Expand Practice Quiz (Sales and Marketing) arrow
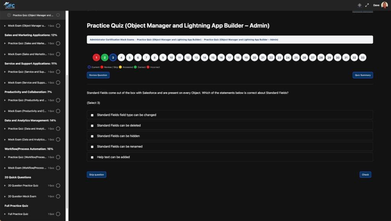The height and width of the screenshot is (221, 391). (x=5, y=44)
